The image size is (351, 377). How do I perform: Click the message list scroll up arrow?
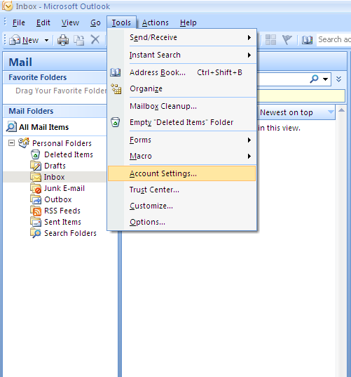(x=341, y=110)
